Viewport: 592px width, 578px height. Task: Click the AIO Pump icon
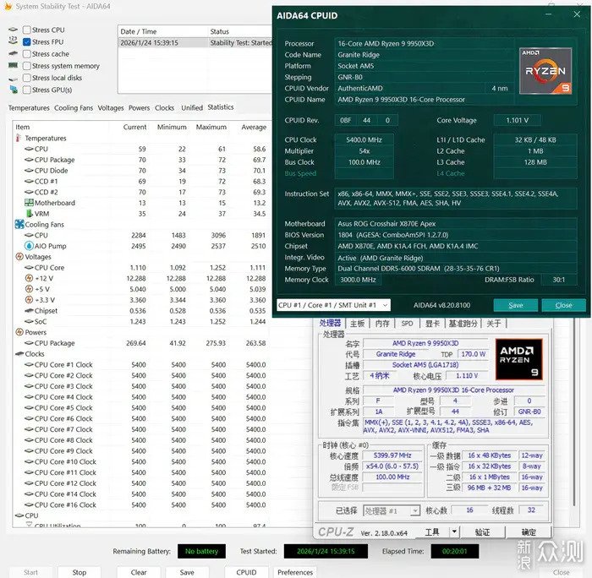(x=29, y=246)
